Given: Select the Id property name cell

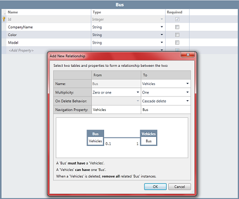Looking at the screenshot, I should [48, 19].
